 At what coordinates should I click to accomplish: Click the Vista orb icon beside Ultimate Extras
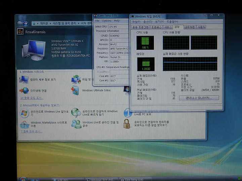pyautogui.click(x=127, y=89)
